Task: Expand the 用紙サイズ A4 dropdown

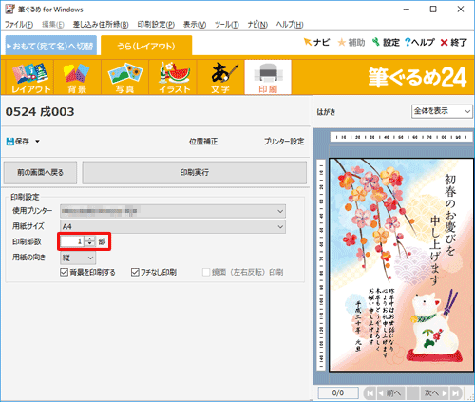Action: point(280,227)
